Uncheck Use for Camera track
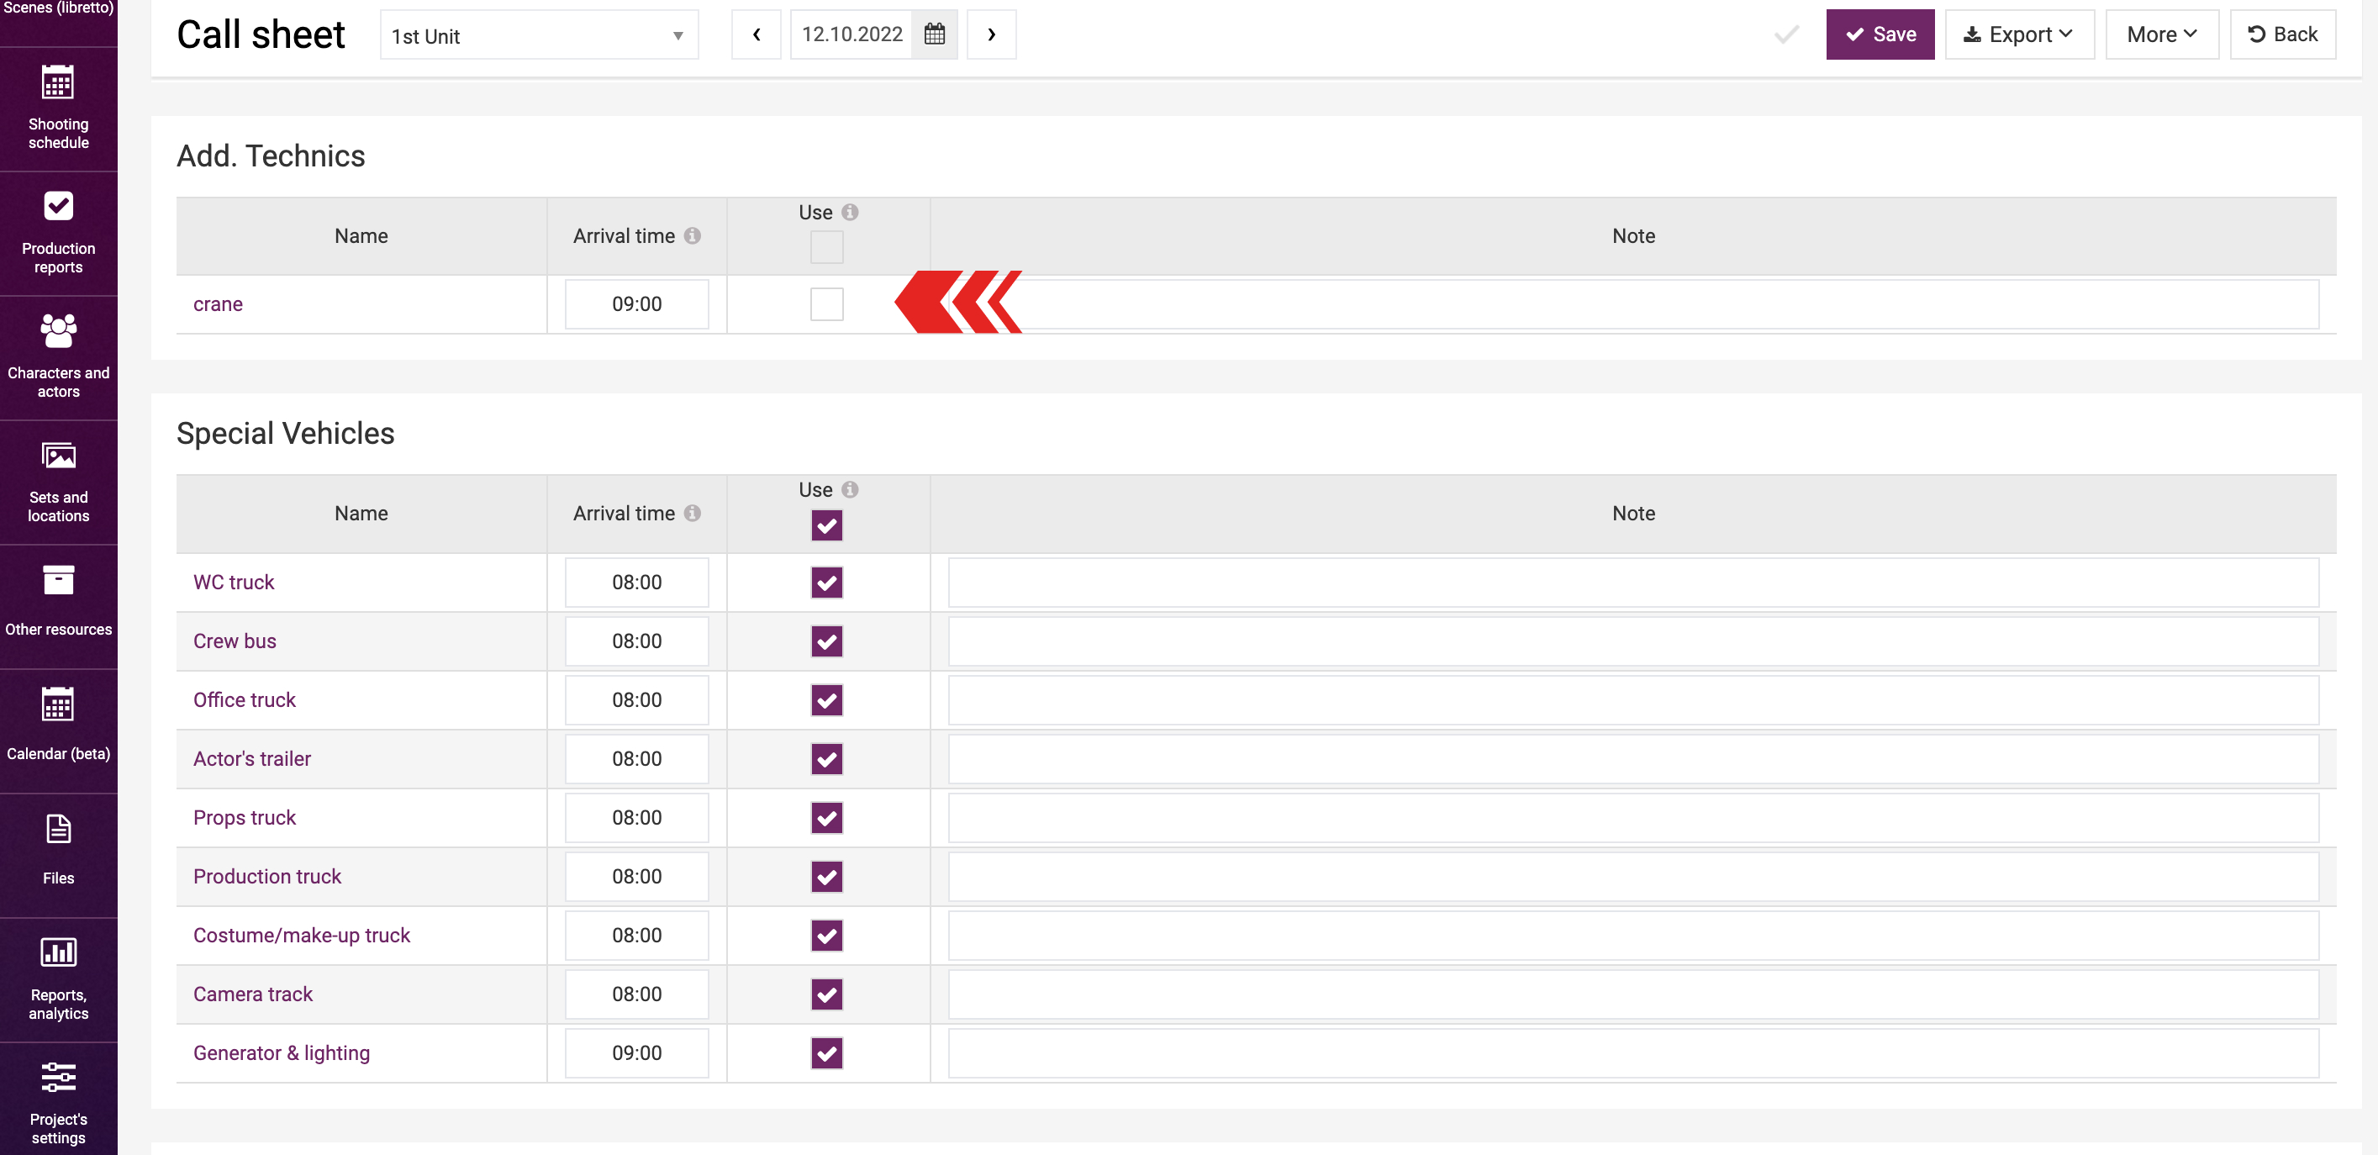 click(827, 994)
